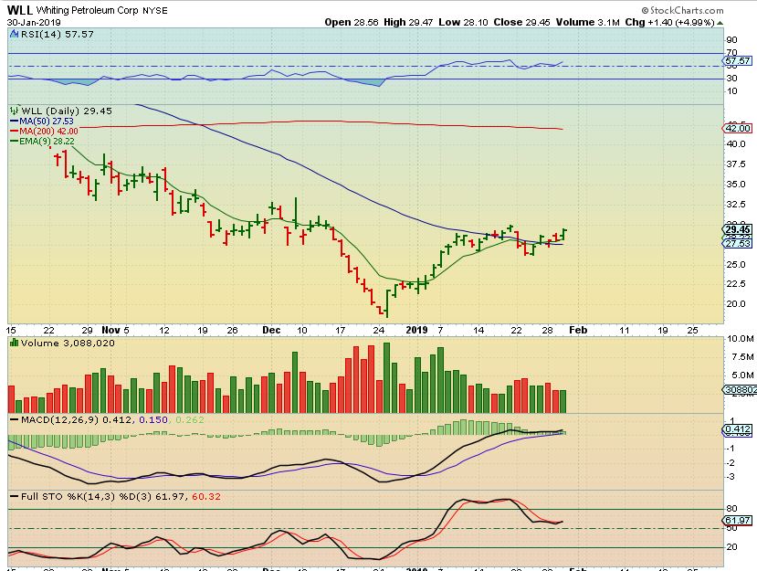
Task: Click the Chg +1.40 (+4.99%) value
Action: (x=669, y=22)
